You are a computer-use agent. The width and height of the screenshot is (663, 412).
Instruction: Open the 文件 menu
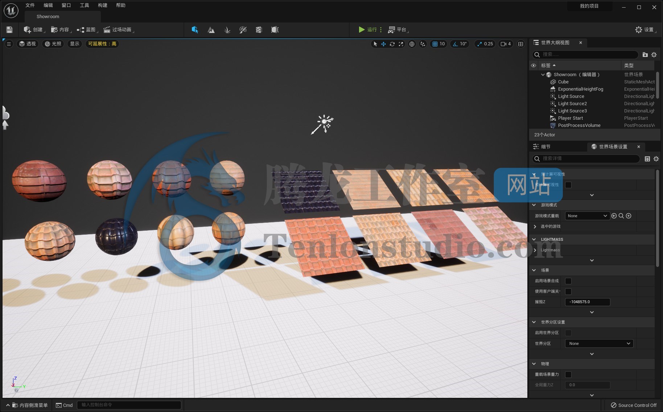point(30,5)
